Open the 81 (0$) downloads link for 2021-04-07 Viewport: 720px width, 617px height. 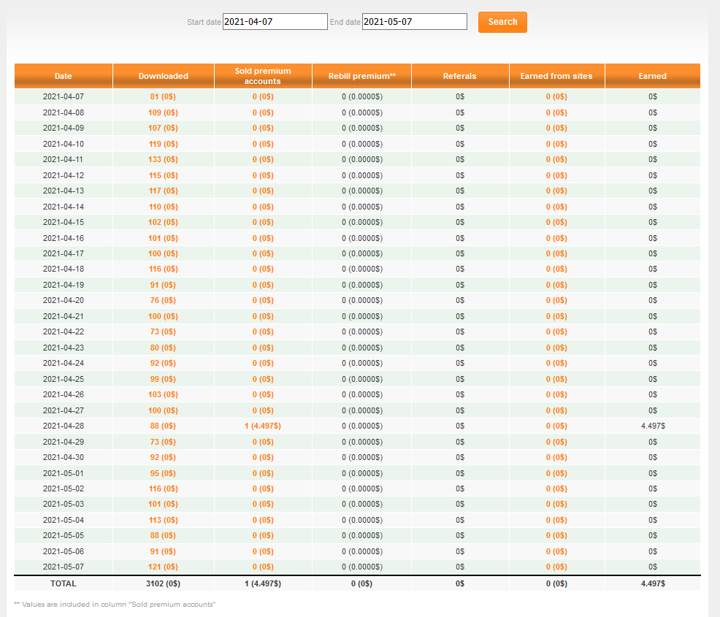point(163,97)
